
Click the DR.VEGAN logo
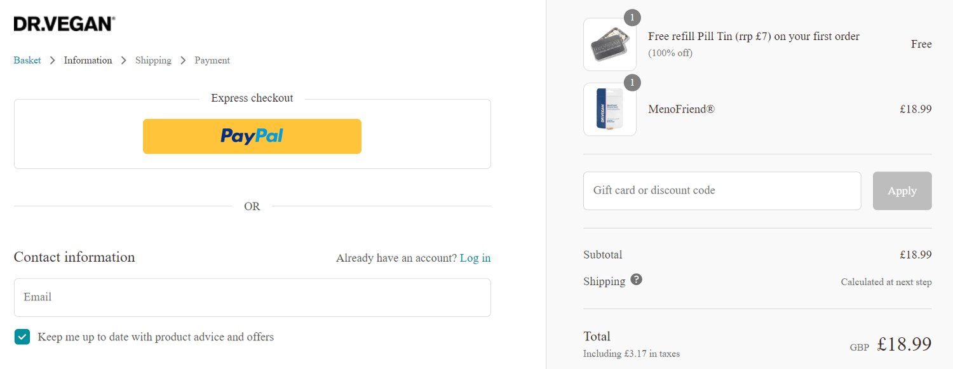(64, 24)
